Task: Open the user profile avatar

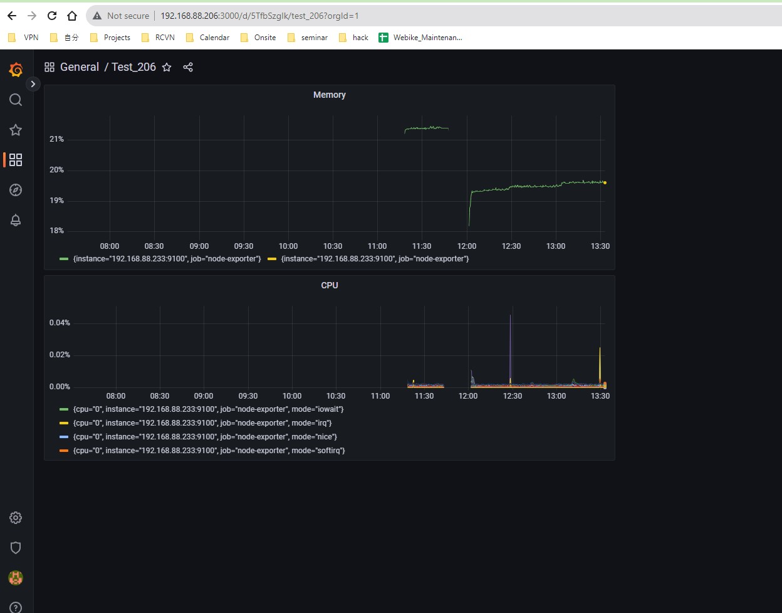Action: tap(15, 577)
